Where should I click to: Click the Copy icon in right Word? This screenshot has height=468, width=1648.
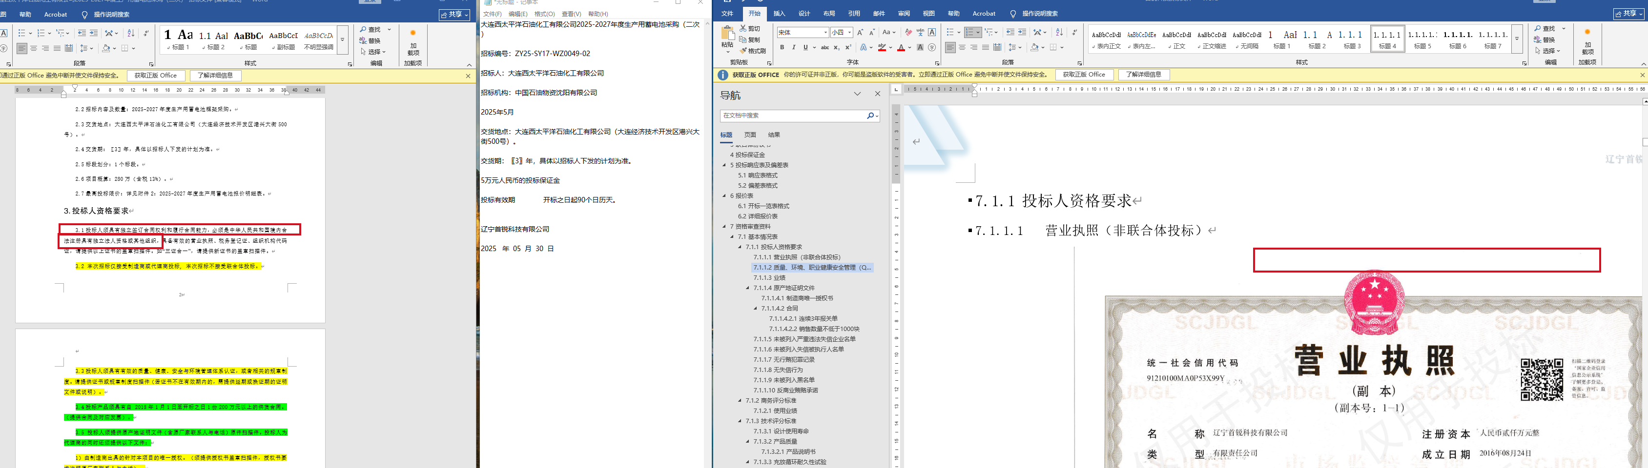743,39
